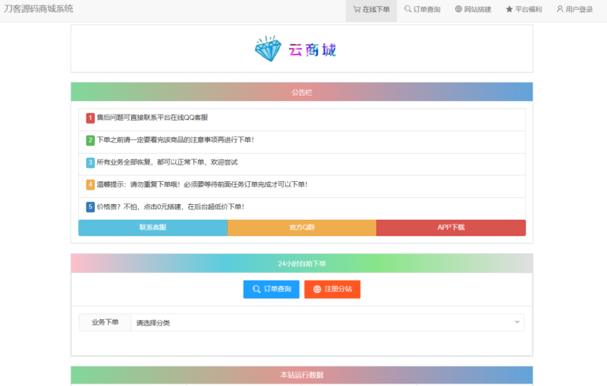Open 网站搭建 in the navbar
Screen dimensions: 607x386
point(473,10)
